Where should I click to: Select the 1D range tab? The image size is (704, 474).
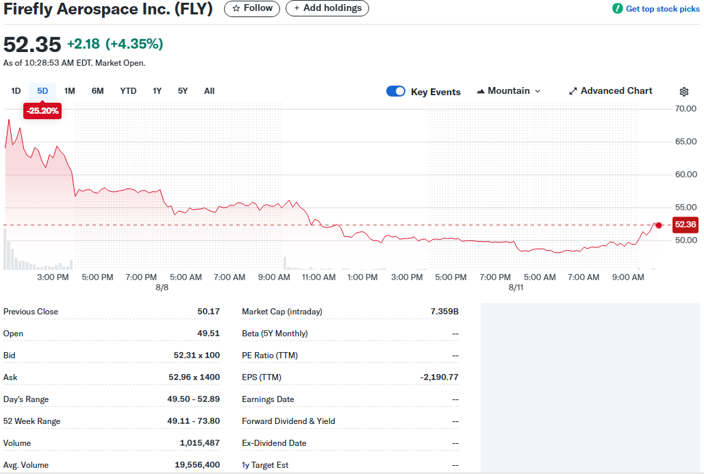point(16,91)
